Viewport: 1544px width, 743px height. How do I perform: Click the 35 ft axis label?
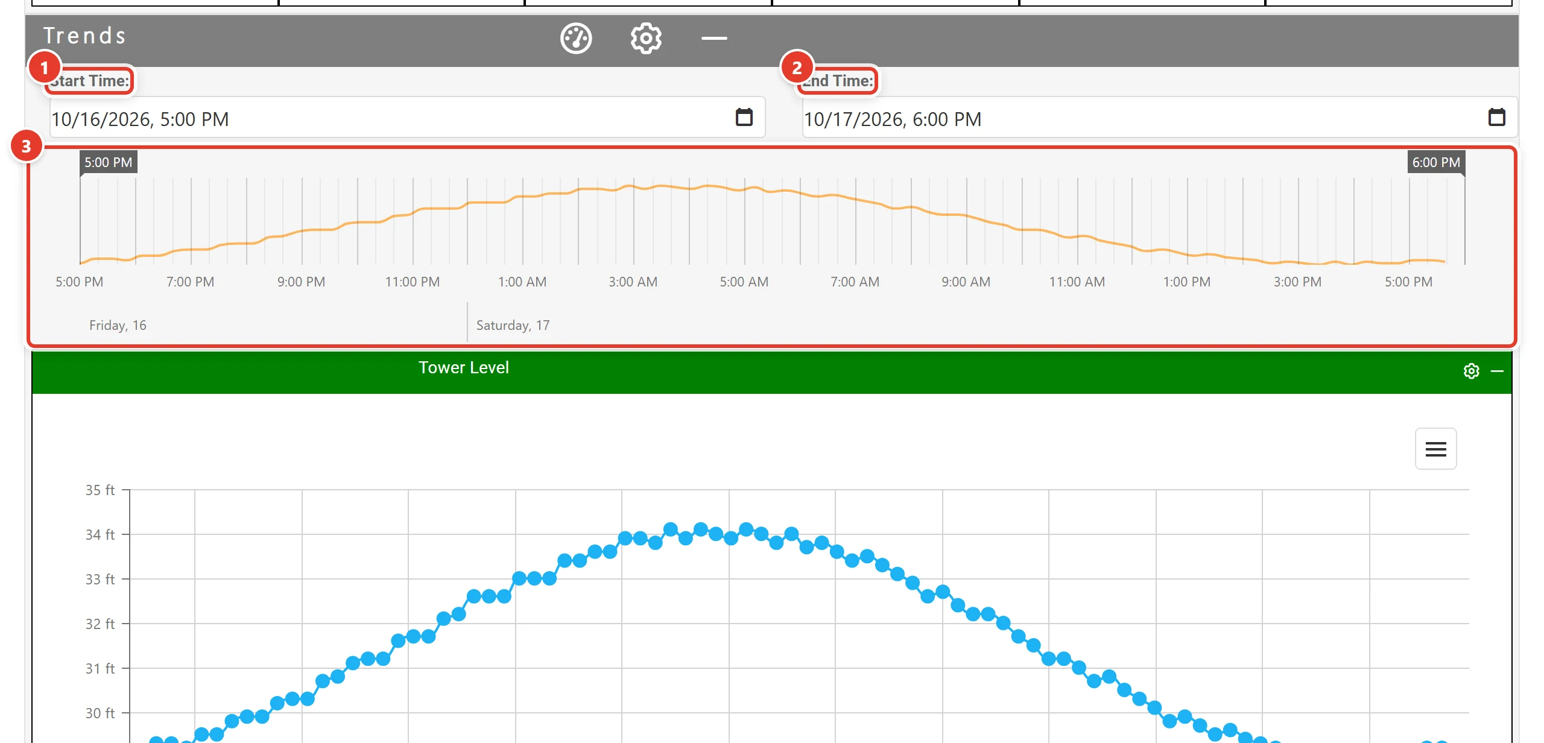point(100,490)
